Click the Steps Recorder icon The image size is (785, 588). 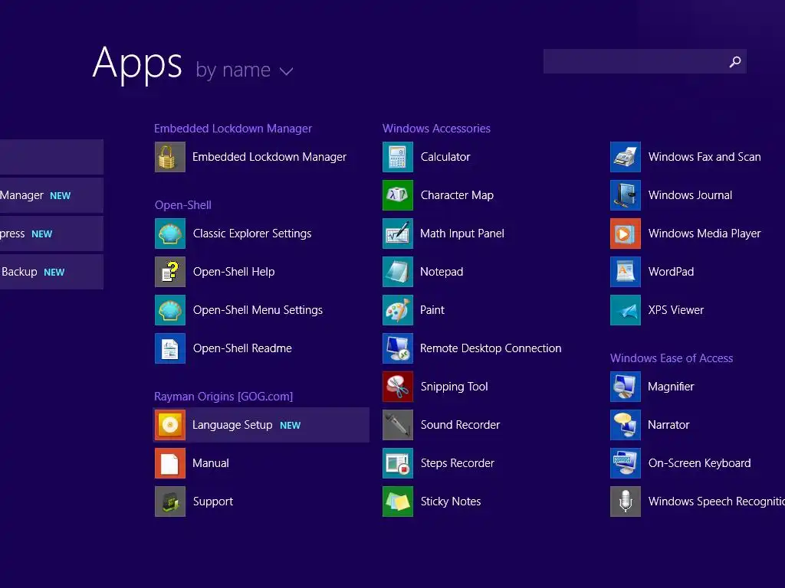398,463
